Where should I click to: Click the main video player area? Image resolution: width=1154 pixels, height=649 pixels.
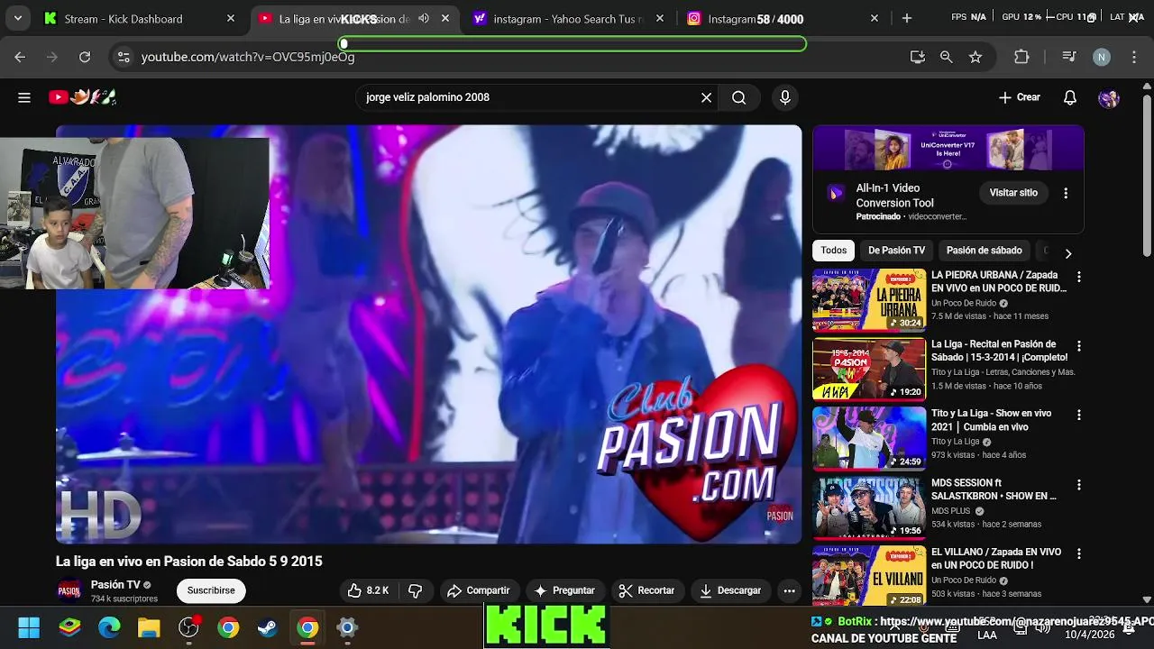(x=429, y=334)
